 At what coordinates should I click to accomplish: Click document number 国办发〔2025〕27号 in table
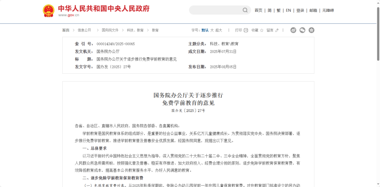pos(113,67)
